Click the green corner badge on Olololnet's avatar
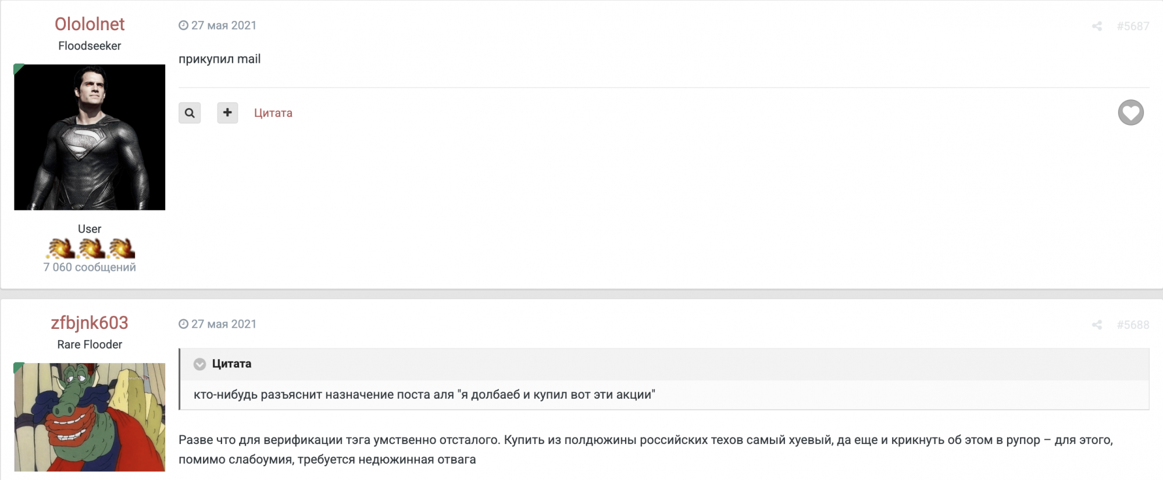Viewport: 1163px width, 480px height. tap(18, 69)
